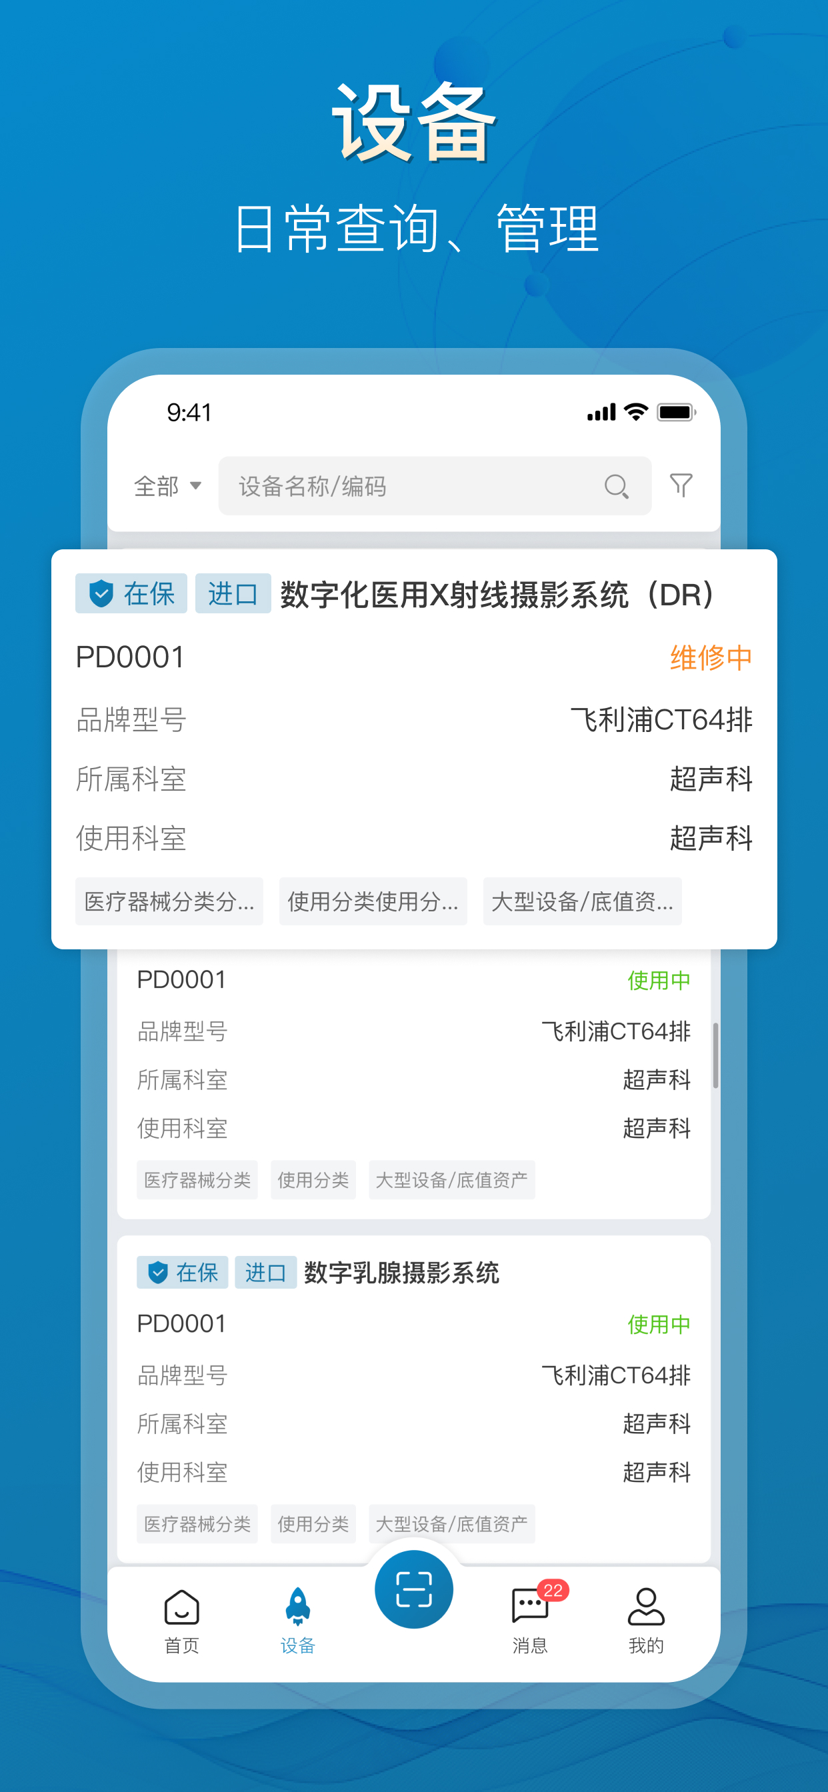The height and width of the screenshot is (1792, 828).
Task: Tap the 维修中 status label
Action: pos(711,657)
